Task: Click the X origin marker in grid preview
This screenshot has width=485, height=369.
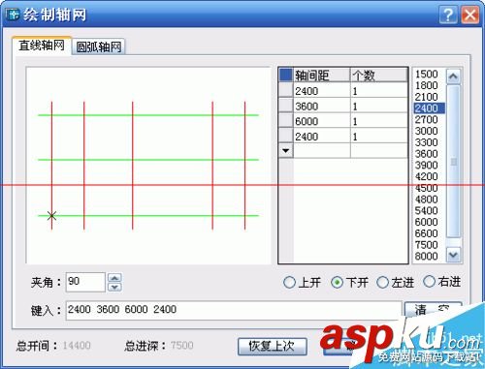Action: click(x=51, y=215)
